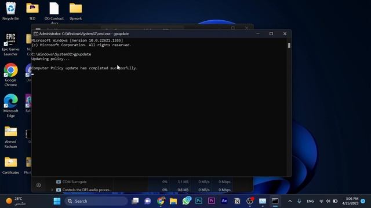Switch input language via ENG indicator
Viewport: 371px width, 208px height.
pos(310,201)
